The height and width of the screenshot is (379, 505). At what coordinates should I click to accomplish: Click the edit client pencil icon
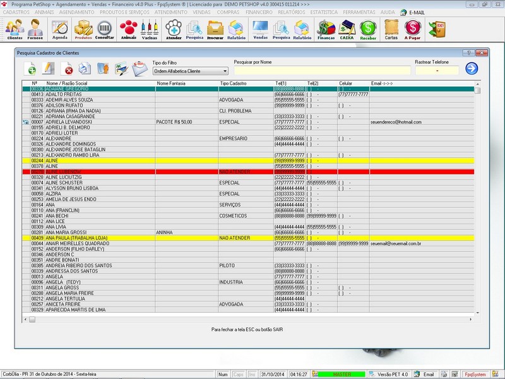(x=49, y=68)
